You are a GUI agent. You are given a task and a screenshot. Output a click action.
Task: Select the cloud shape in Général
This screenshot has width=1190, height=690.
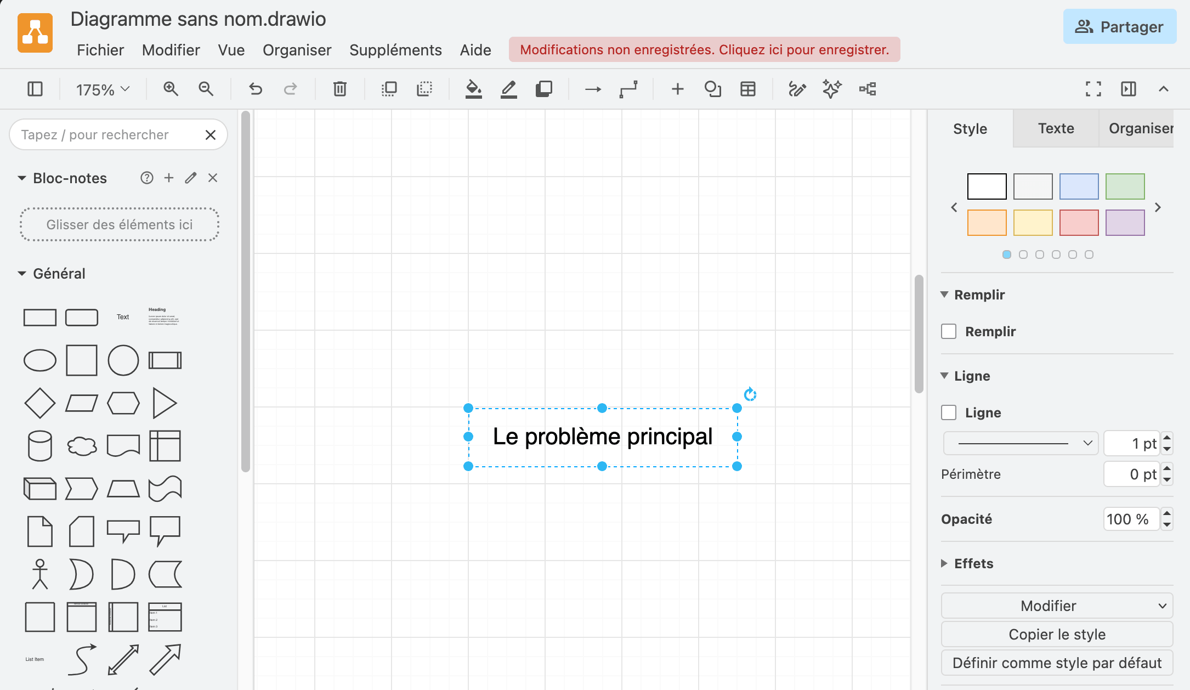[82, 446]
